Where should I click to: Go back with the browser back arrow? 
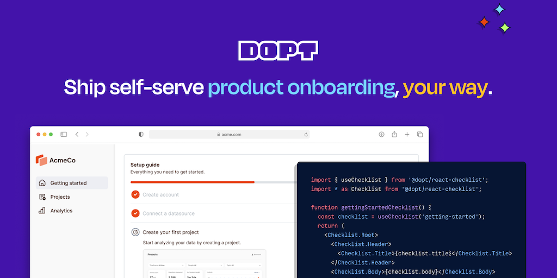click(77, 135)
